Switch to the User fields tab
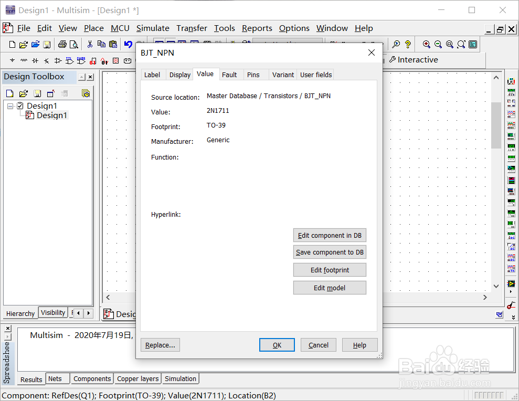 pos(316,75)
